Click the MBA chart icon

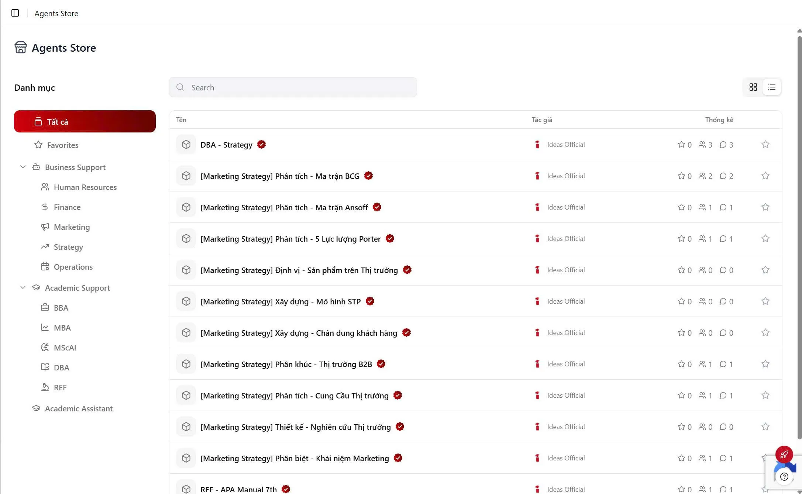coord(45,327)
